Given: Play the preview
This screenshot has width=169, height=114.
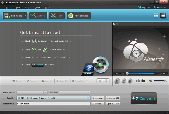Looking at the screenshot, I should [117, 81].
